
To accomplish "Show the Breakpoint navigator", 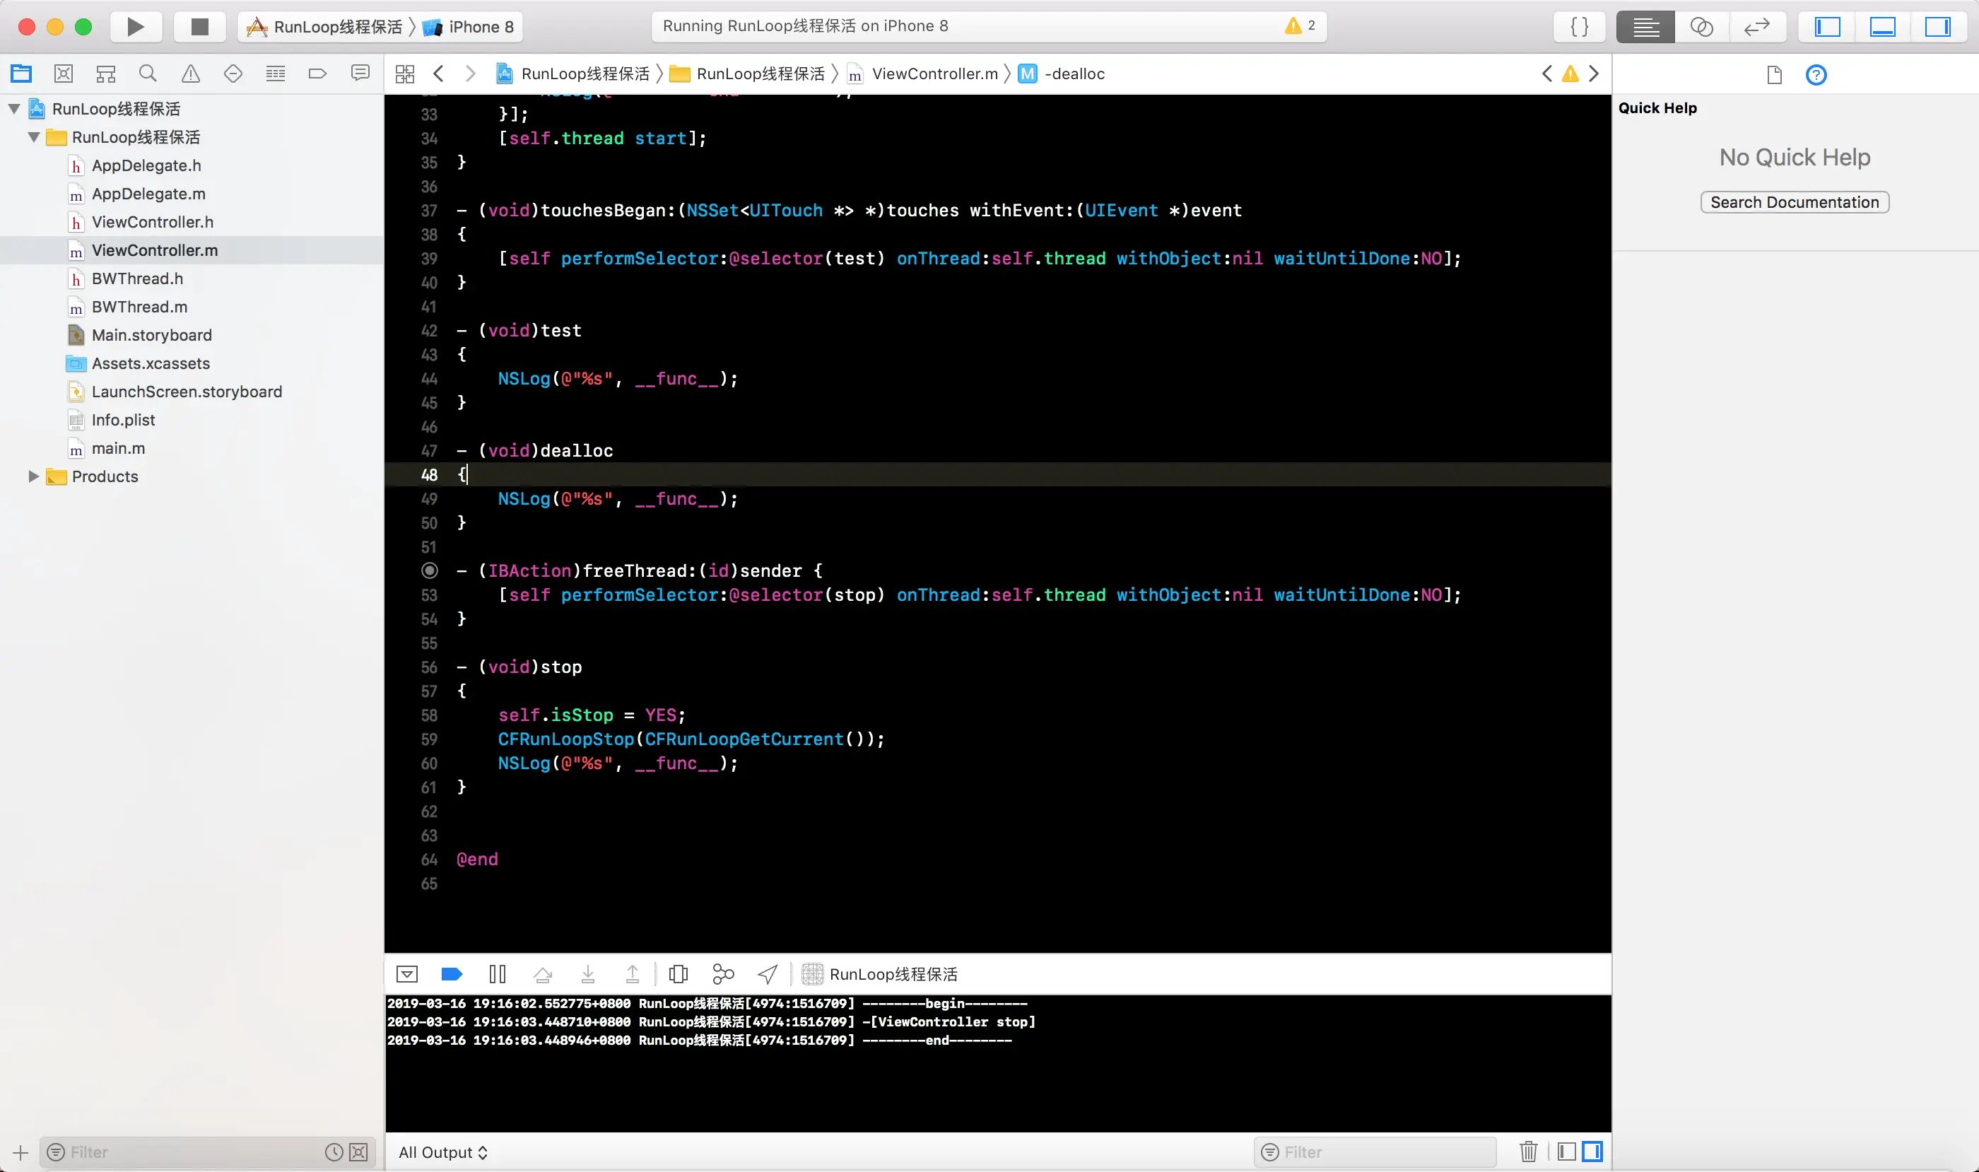I will 317,74.
